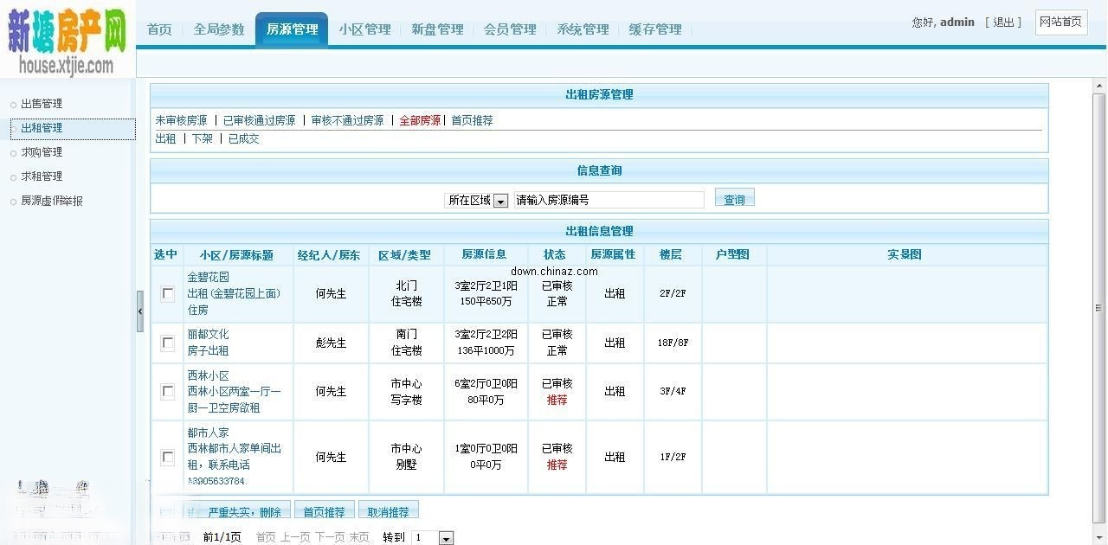Open 会员管理 from the top navigation

(510, 29)
